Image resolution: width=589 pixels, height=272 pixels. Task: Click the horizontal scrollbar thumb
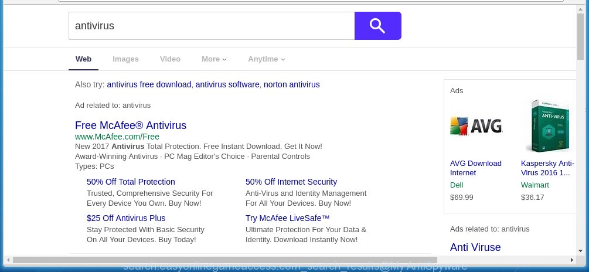click(x=225, y=260)
